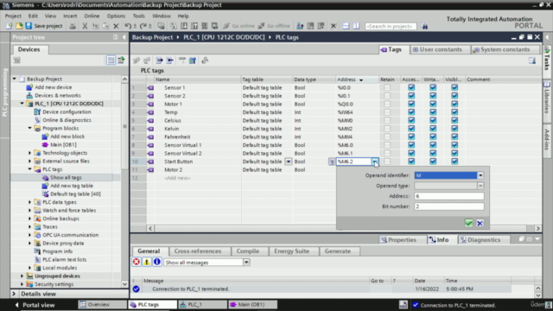Viewport: 553px width, 311px height.
Task: Click the Save project icon
Action: click(x=29, y=26)
